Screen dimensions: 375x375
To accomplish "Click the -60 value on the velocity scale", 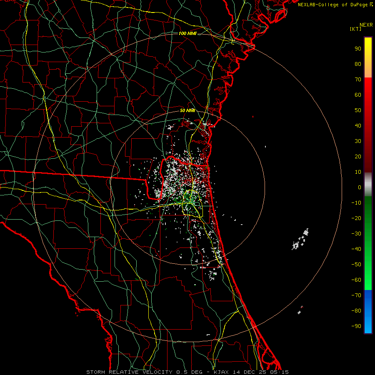I will pyautogui.click(x=356, y=280).
